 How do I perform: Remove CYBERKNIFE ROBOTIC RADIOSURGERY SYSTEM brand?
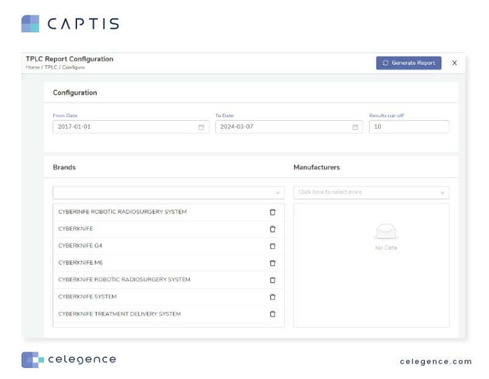click(273, 280)
